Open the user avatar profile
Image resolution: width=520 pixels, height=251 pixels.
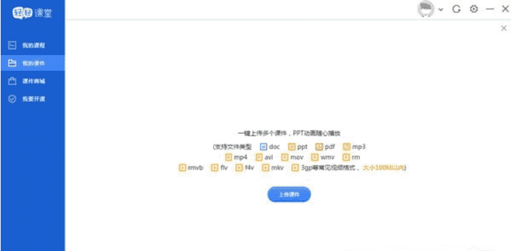426,10
